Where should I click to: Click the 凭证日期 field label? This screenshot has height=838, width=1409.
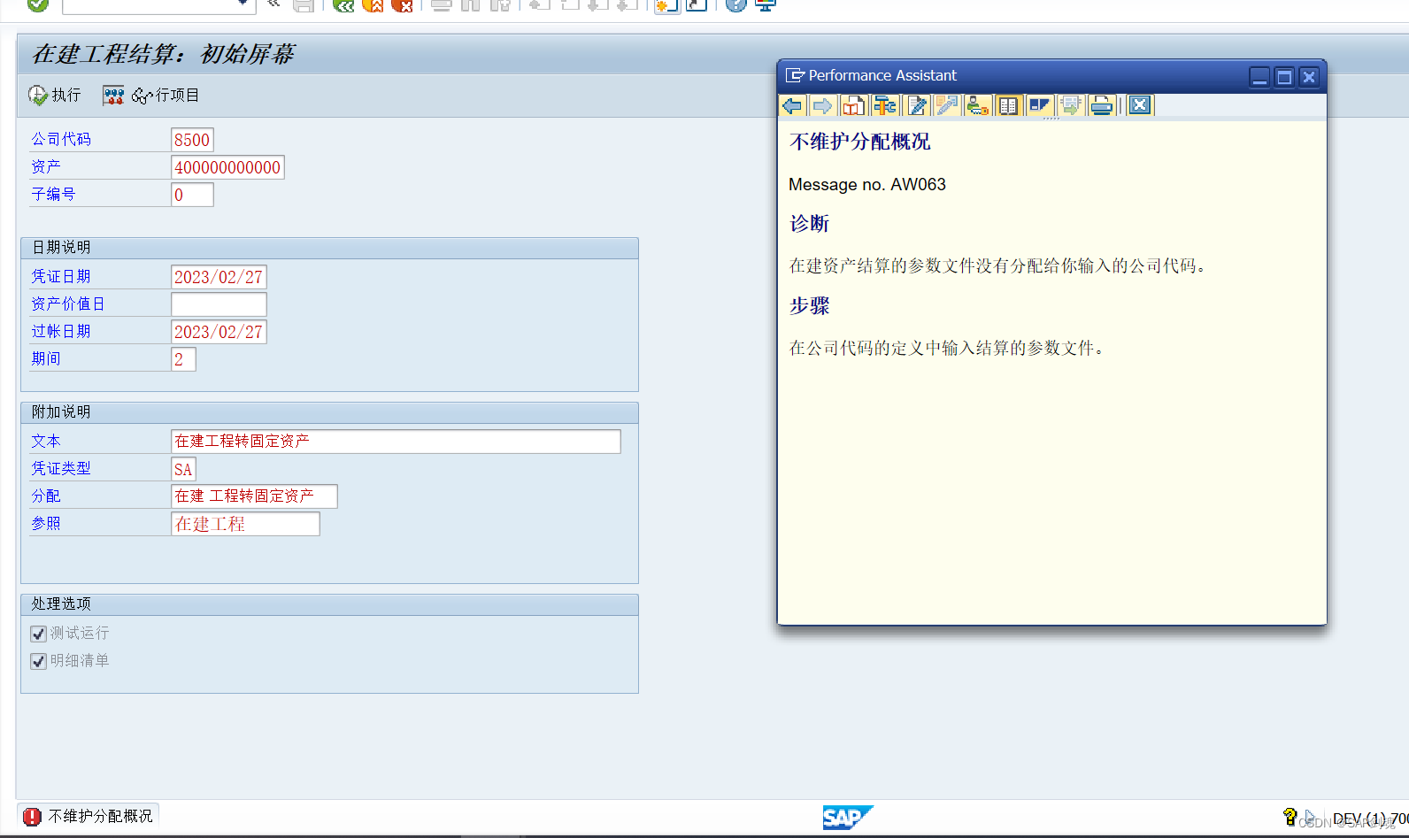(61, 277)
